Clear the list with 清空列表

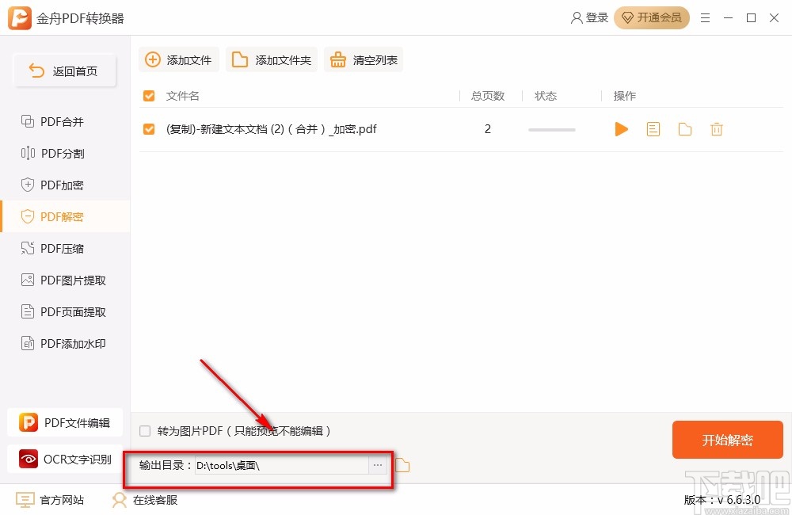(x=364, y=59)
